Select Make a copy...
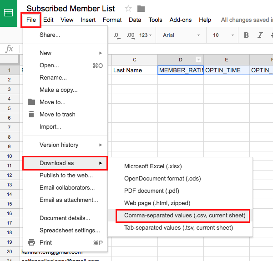Viewport: 273px width, 261px height. (65, 90)
